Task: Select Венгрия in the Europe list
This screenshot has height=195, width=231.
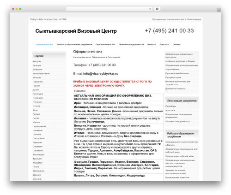Action: [37, 77]
